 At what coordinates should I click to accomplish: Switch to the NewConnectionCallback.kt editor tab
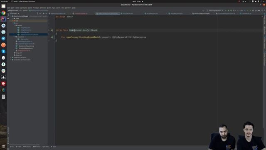tap(108, 13)
